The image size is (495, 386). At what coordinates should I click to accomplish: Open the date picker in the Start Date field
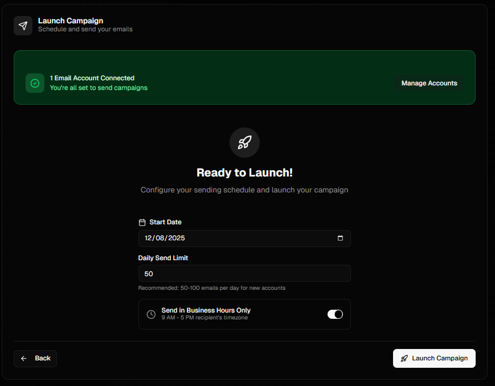click(x=340, y=239)
